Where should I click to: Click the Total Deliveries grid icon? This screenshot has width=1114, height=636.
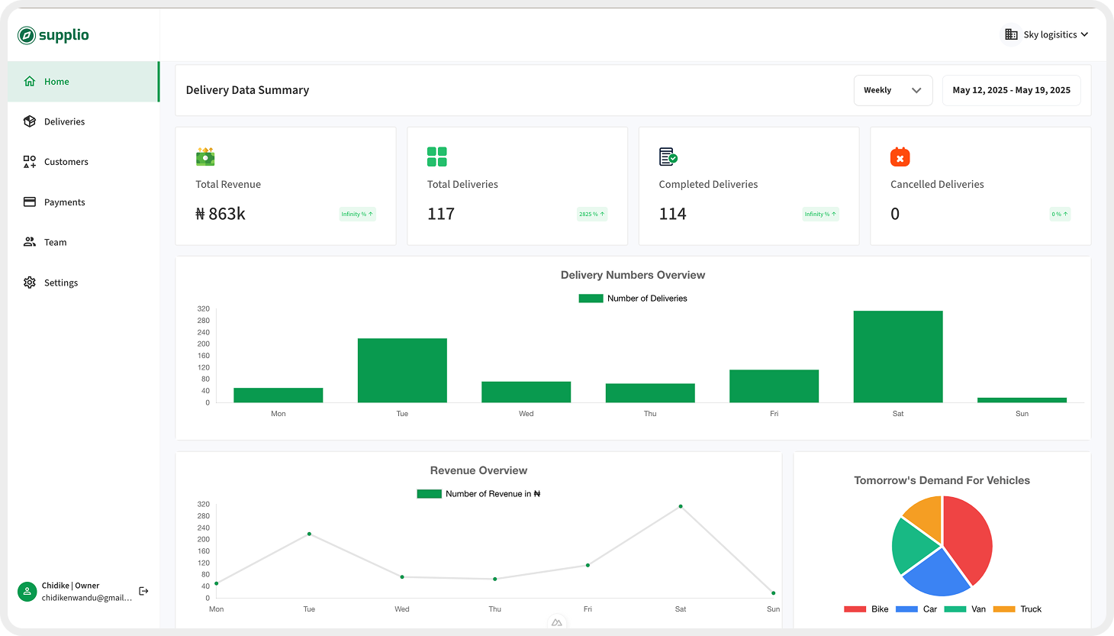point(436,157)
